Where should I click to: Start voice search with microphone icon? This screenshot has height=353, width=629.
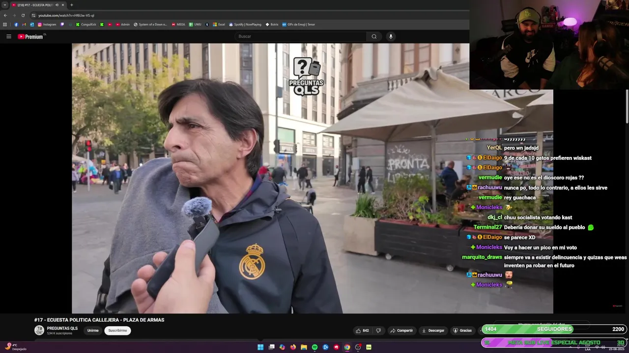[x=391, y=36]
